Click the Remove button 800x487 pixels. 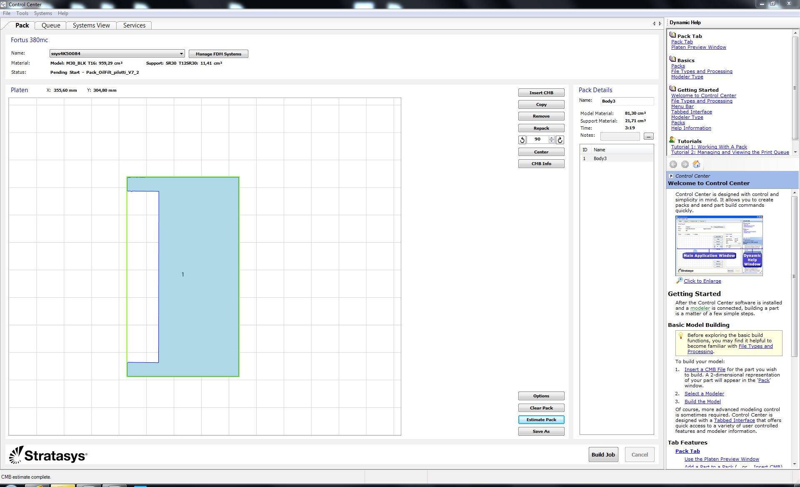coord(541,116)
